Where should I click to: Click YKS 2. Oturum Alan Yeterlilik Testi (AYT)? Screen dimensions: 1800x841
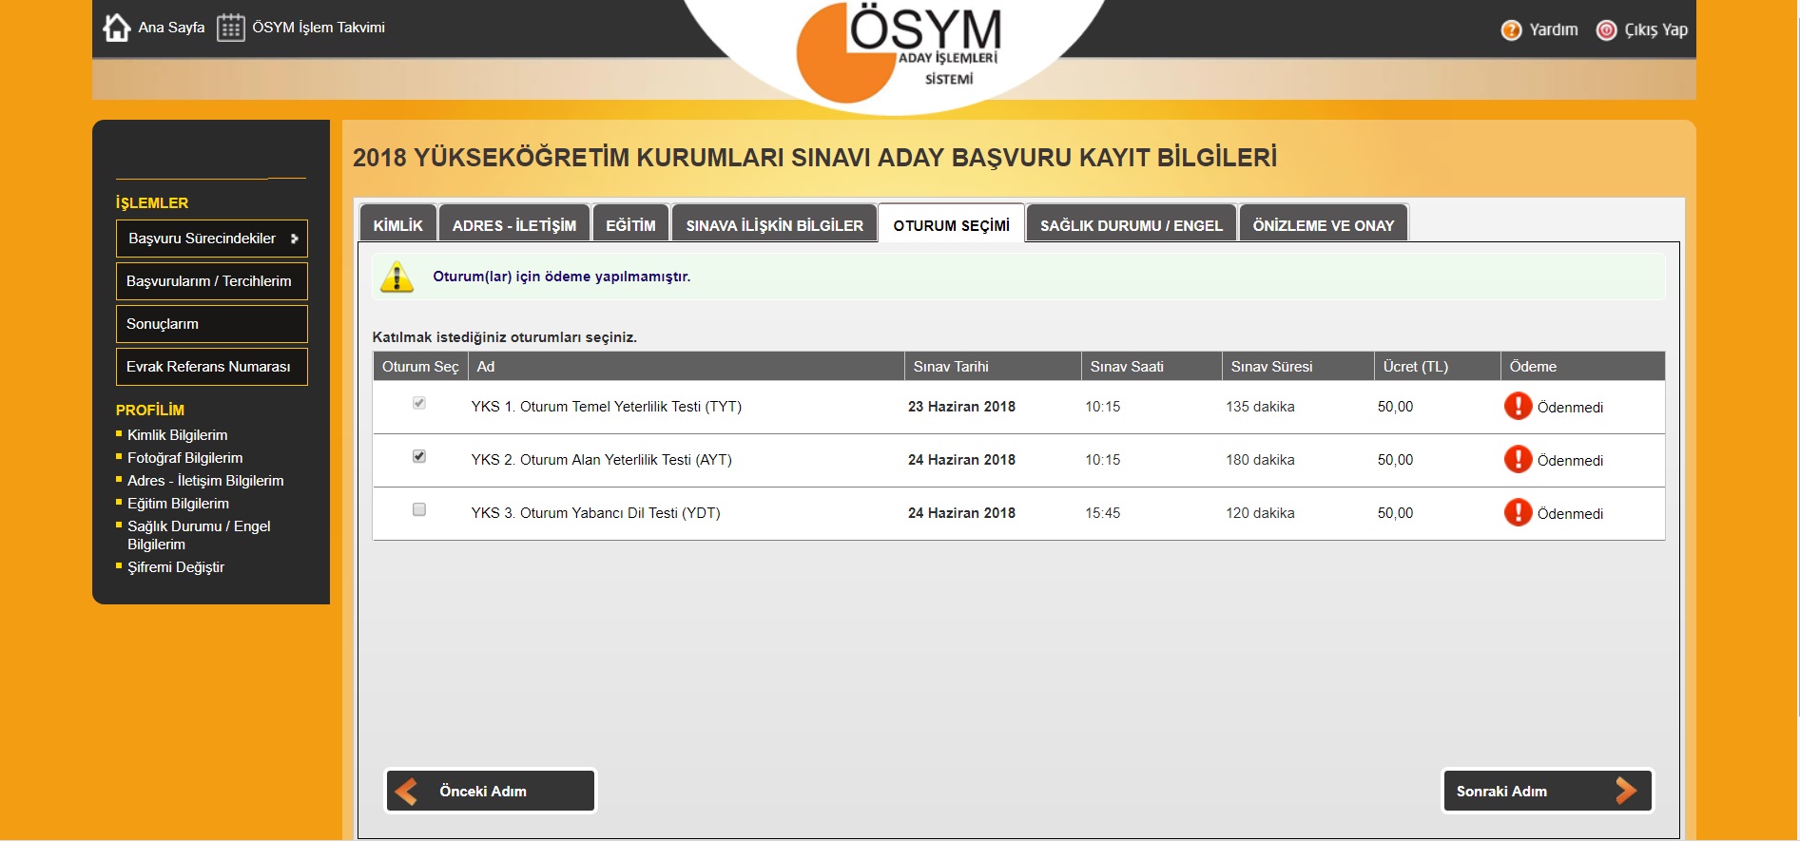(602, 460)
